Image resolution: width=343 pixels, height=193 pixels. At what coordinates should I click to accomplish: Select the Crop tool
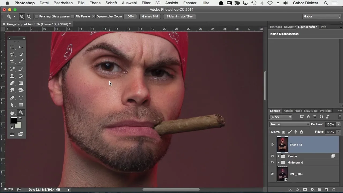12,61
